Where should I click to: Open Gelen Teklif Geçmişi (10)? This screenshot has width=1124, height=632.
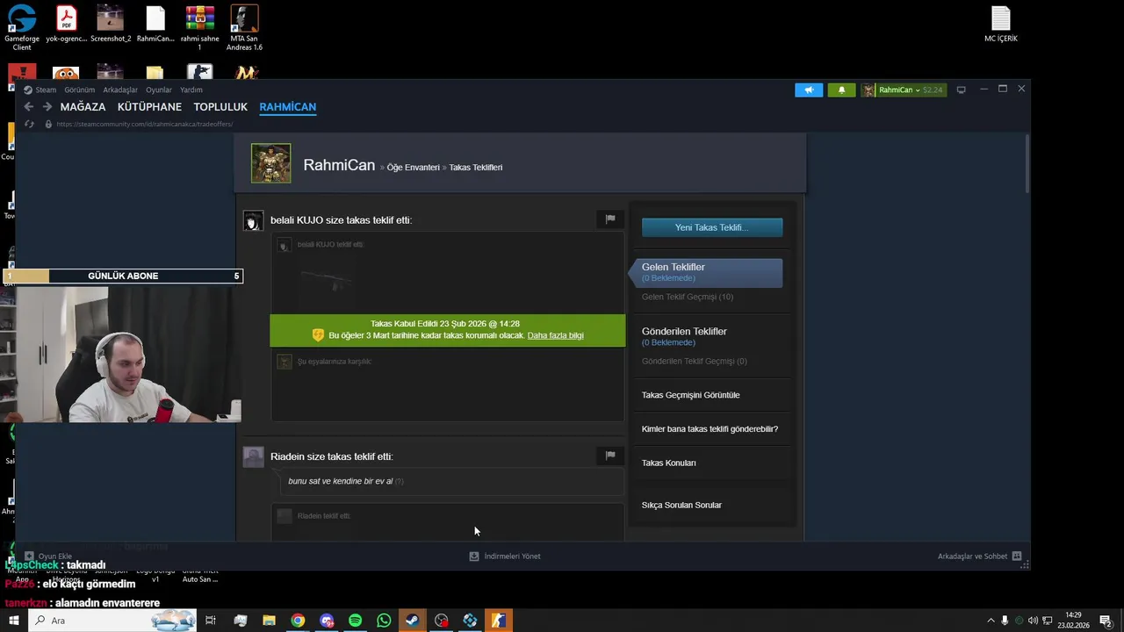pos(687,297)
